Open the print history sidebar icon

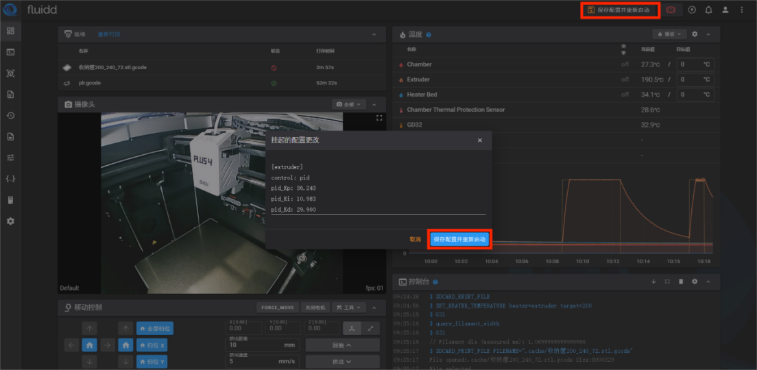[10, 116]
